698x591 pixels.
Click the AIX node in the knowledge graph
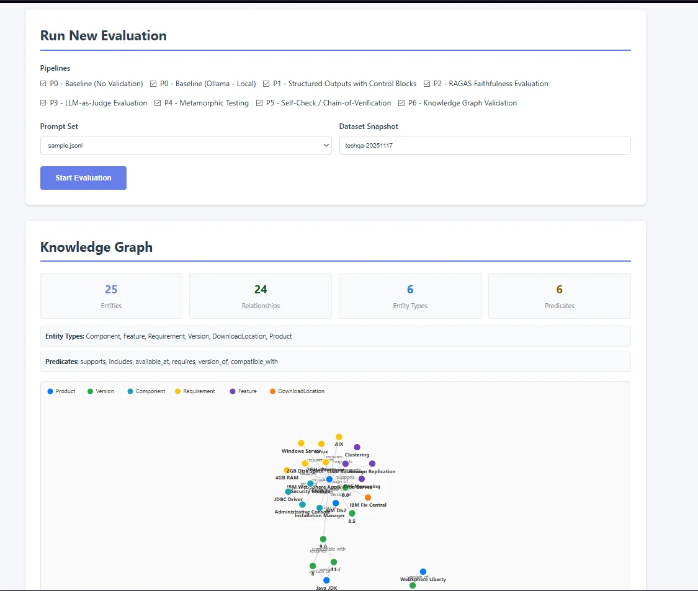click(339, 435)
